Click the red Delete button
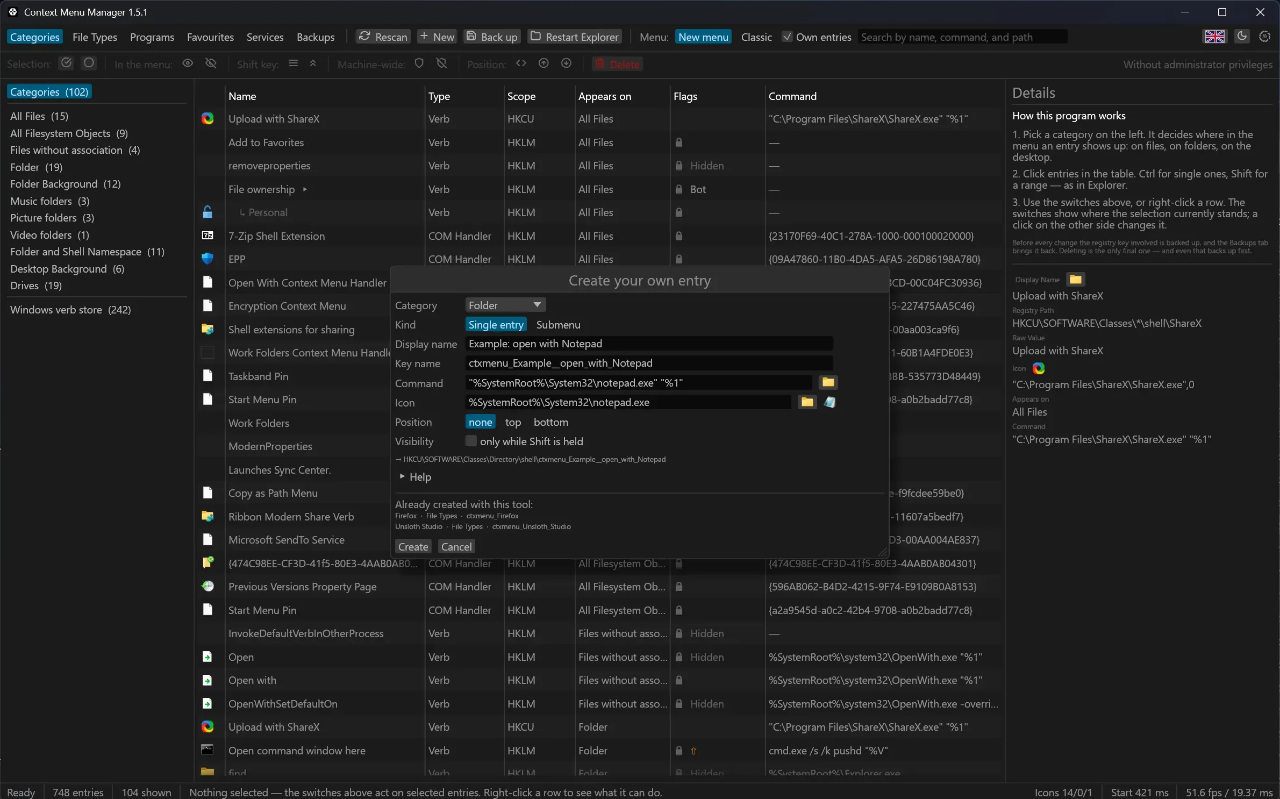Viewport: 1280px width, 799px height. coord(617,64)
